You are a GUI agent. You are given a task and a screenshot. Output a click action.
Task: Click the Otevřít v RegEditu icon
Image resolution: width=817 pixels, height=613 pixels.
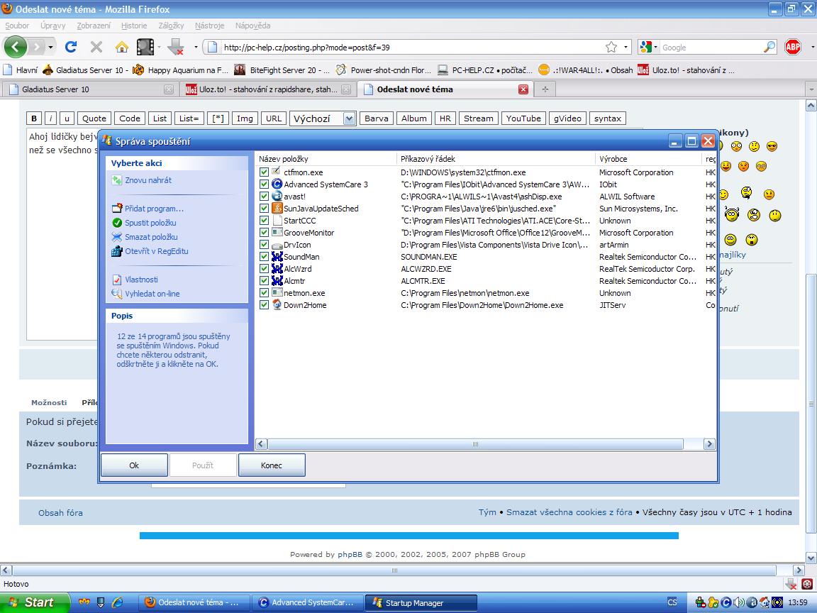click(x=117, y=251)
